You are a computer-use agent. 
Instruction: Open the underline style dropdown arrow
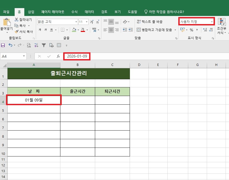click(x=56, y=30)
